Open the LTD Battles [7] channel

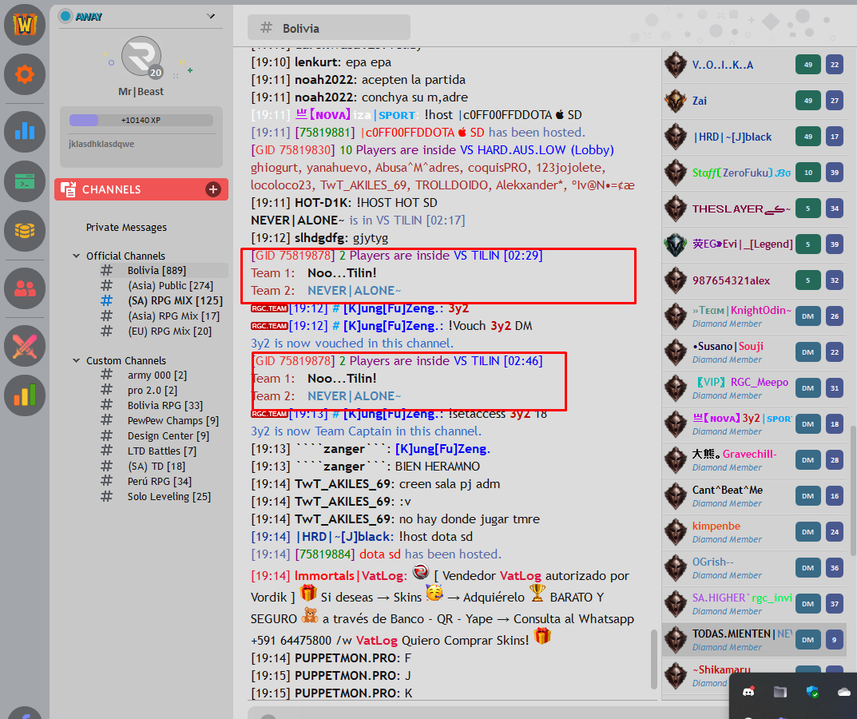(162, 451)
